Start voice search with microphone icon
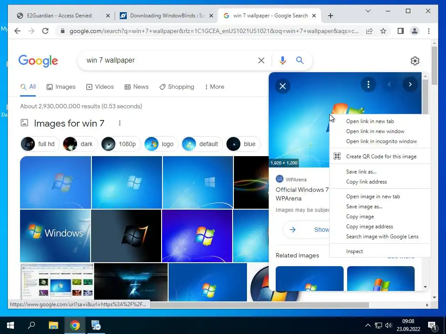The height and width of the screenshot is (334, 446). click(x=282, y=60)
